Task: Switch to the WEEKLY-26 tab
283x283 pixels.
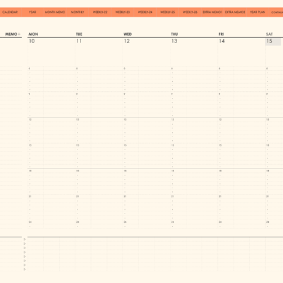Action: [x=190, y=12]
